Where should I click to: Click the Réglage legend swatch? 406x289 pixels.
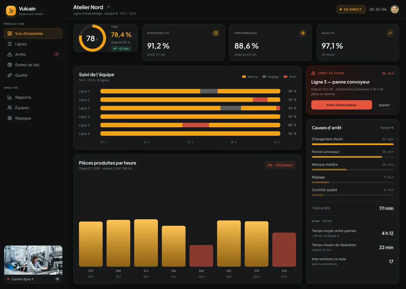click(264, 77)
